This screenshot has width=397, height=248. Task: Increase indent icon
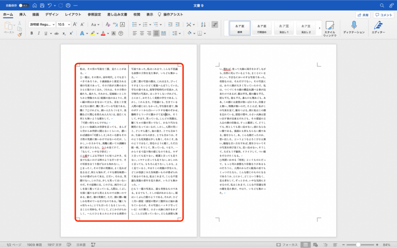178,24
